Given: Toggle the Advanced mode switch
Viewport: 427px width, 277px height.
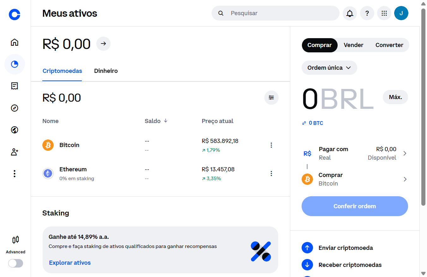Looking at the screenshot, I should 15,263.
